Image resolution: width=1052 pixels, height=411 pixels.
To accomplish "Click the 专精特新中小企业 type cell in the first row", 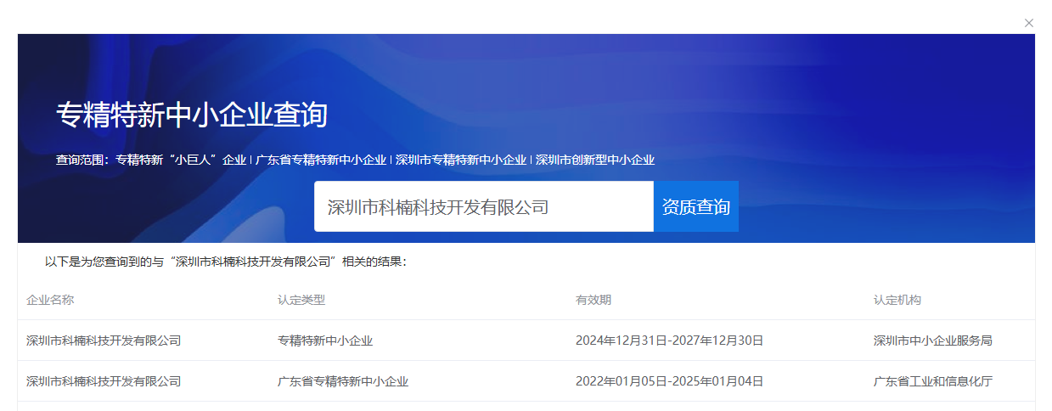I will tap(325, 341).
